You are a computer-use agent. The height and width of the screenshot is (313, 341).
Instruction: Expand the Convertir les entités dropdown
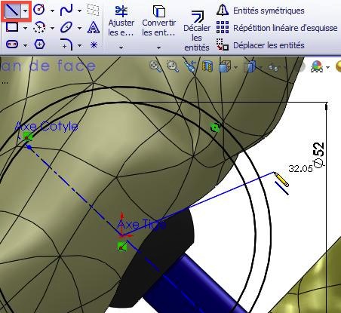[x=158, y=48]
